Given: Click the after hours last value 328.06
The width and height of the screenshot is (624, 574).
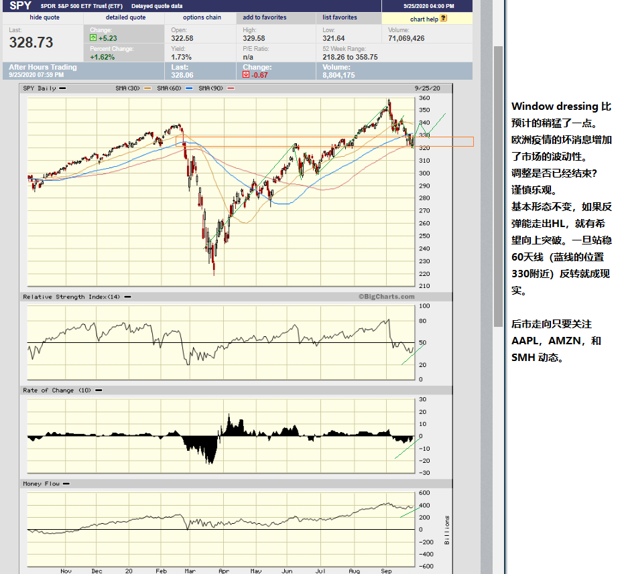Looking at the screenshot, I should [182, 75].
